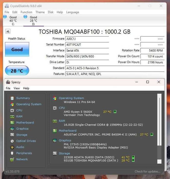Screen dimensions: 170x179
Task: Click the RAM icon beside the RAM heading
Action: (x=55, y=121)
